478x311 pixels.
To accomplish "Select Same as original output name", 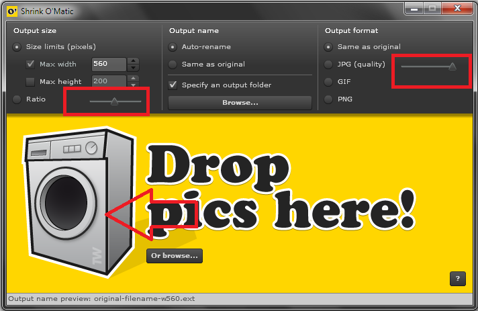I will 173,64.
